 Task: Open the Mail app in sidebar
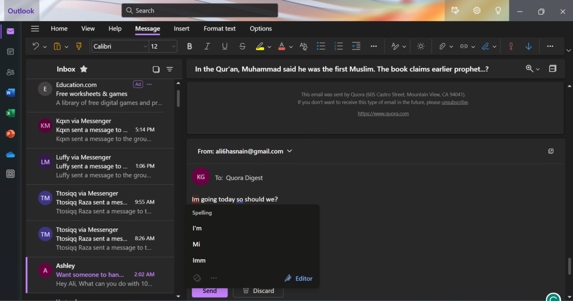[10, 32]
